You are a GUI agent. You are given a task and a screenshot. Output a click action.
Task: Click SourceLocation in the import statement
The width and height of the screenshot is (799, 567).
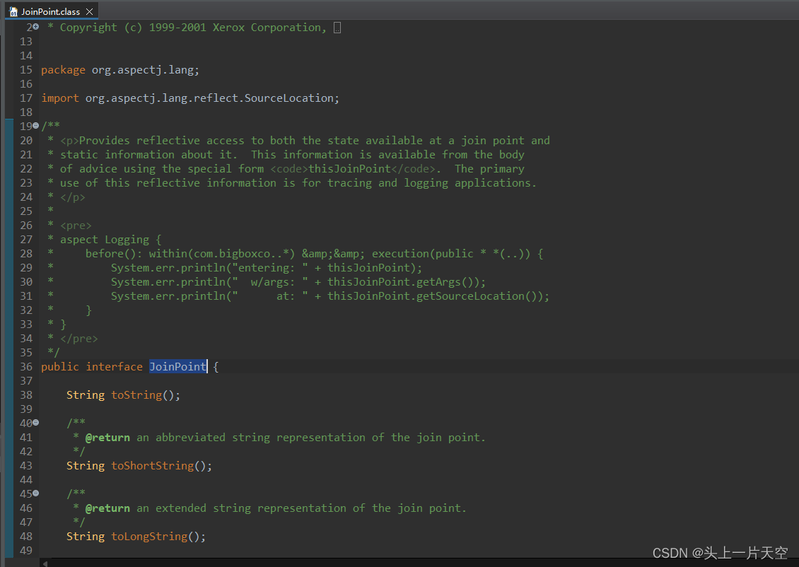pos(289,98)
